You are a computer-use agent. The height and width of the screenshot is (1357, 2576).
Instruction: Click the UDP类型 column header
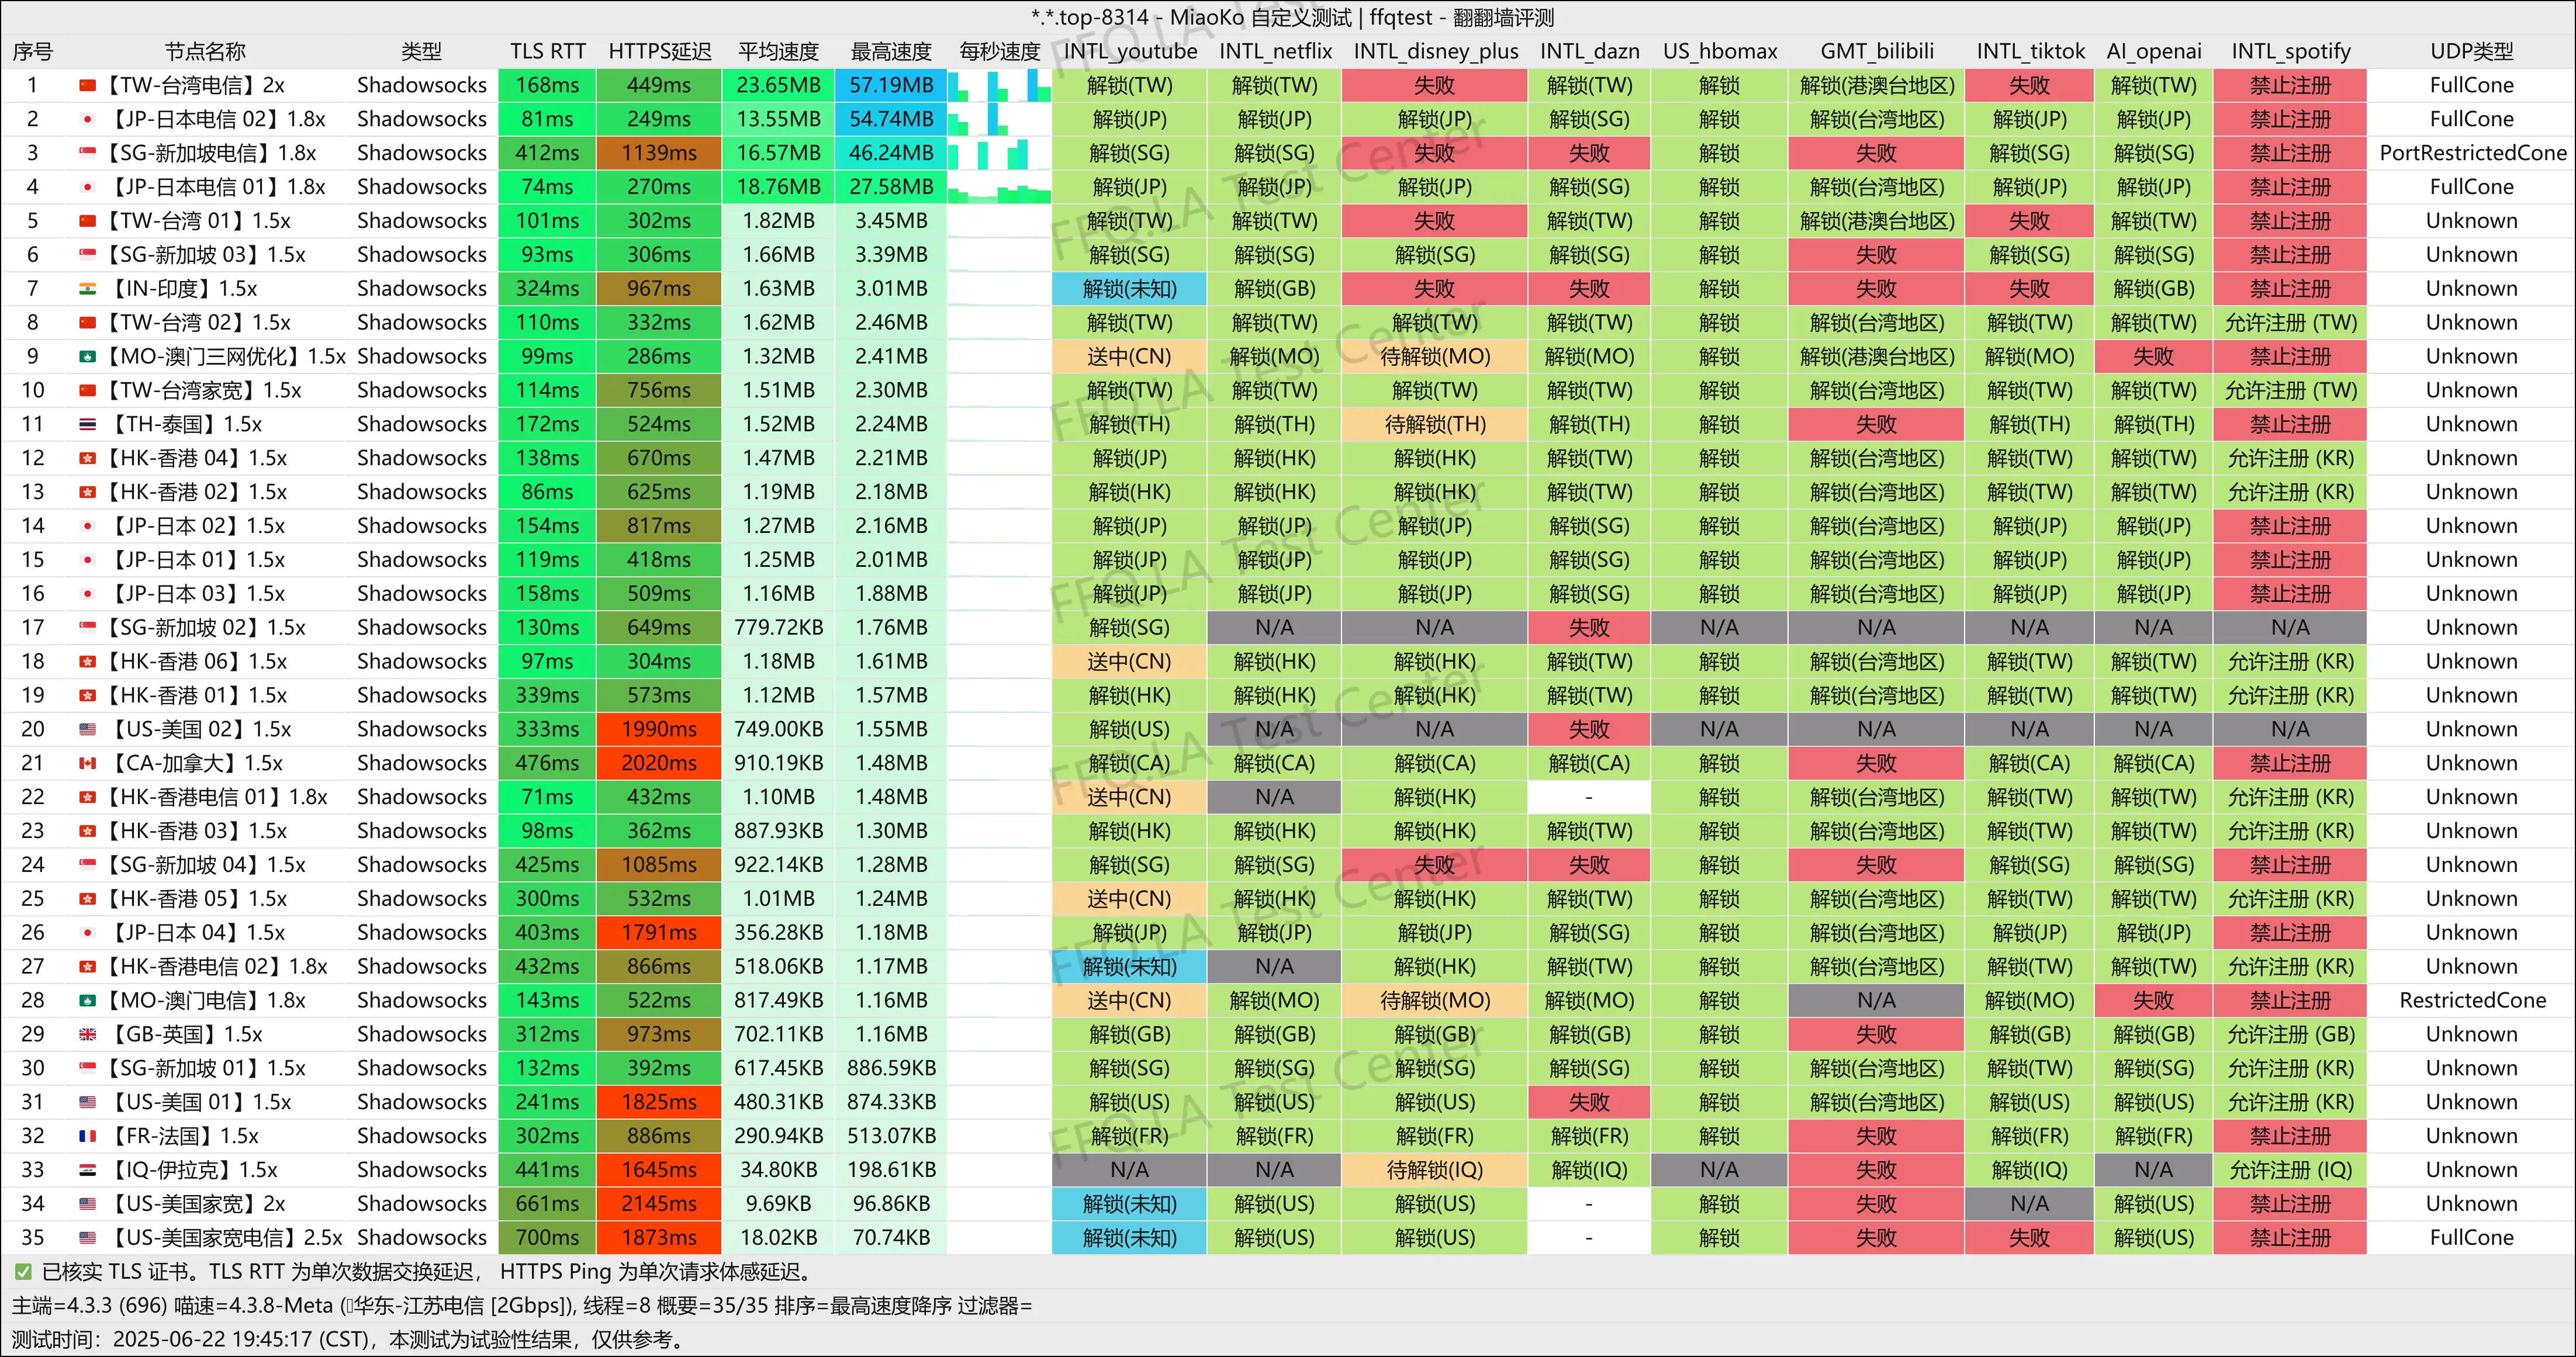tap(2471, 52)
